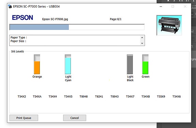Click the Green ink label
196x128 pixels.
[x=146, y=77]
